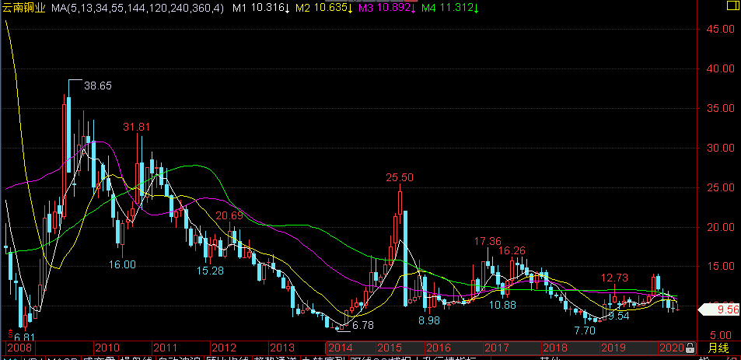Click the 8.98 low label
The height and width of the screenshot is (360, 741).
tap(429, 321)
